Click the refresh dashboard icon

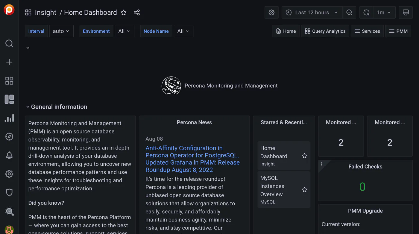[366, 13]
